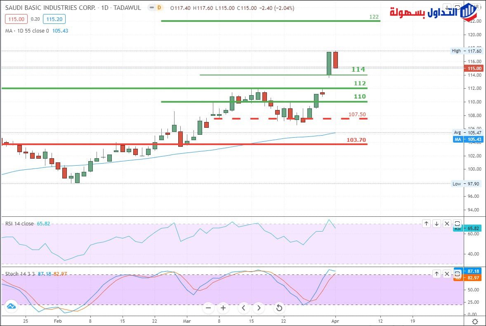Select the Stoch 14 3 3 legend
486x326 pixels.
pyautogui.click(x=20, y=274)
